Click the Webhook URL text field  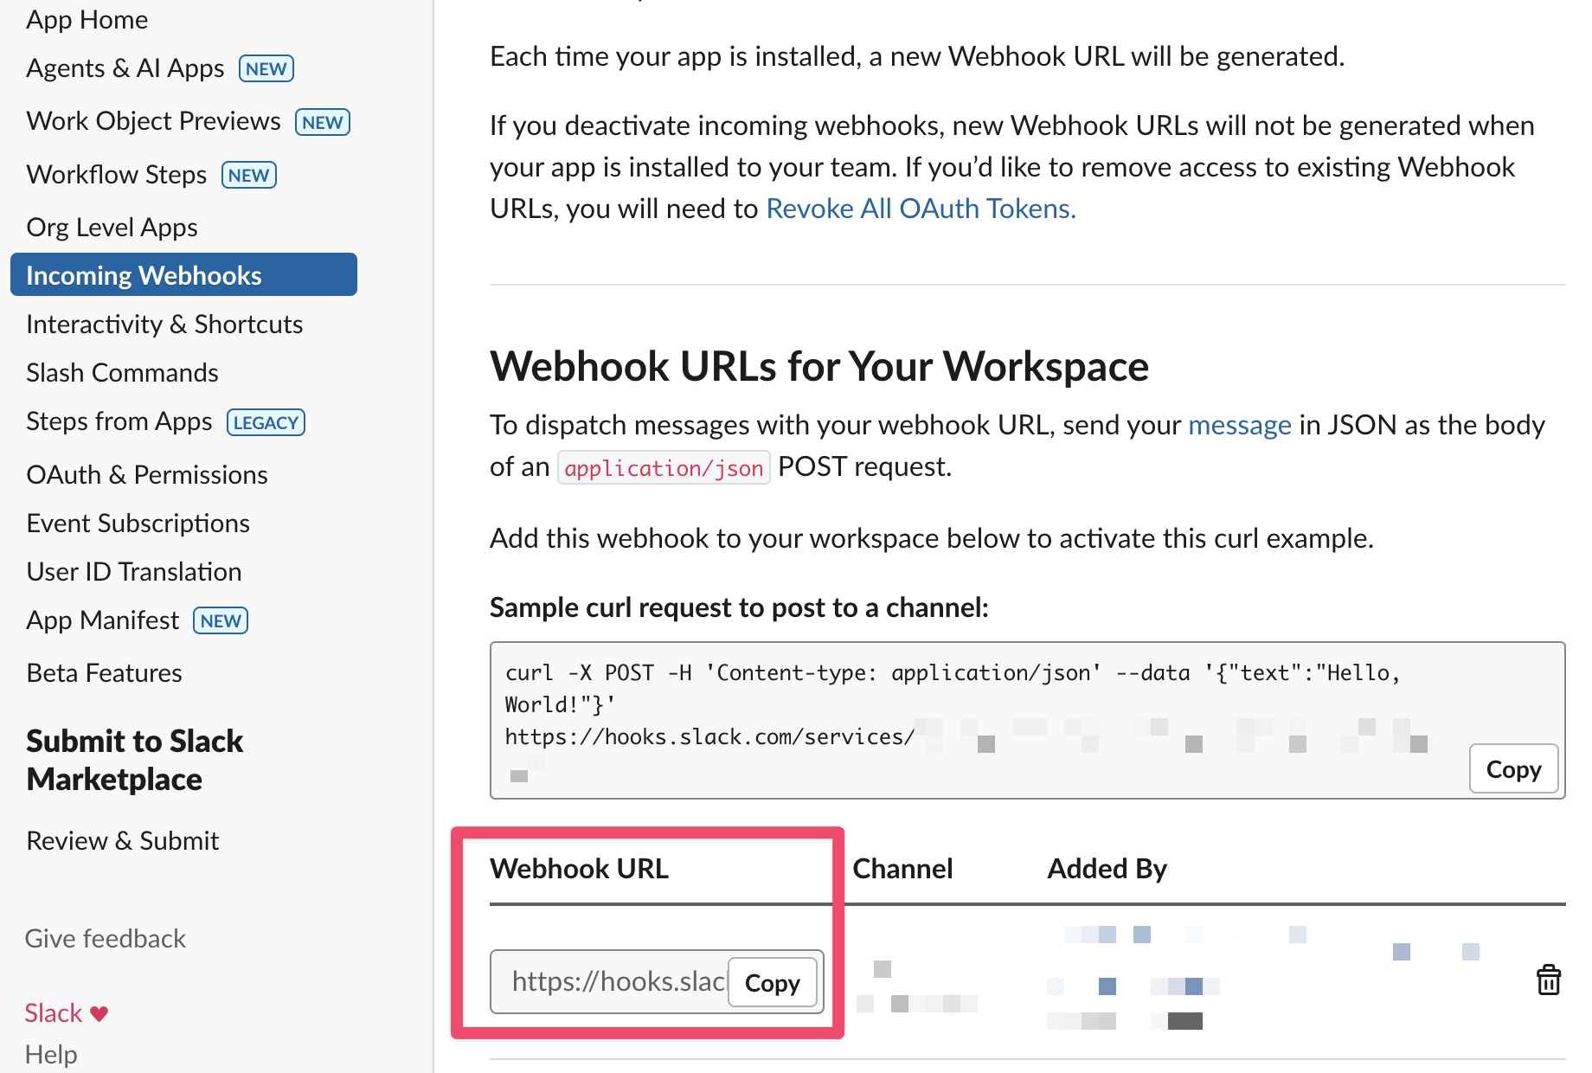coord(616,982)
